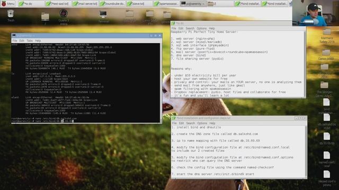
Task: Click line 'install bind and dnsutils'
Action: coord(197,127)
